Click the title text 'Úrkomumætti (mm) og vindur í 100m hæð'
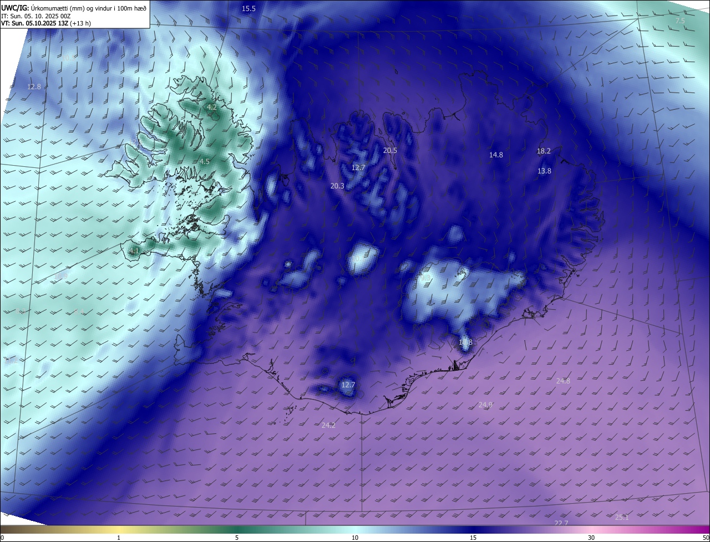710x542 pixels. coord(89,7)
